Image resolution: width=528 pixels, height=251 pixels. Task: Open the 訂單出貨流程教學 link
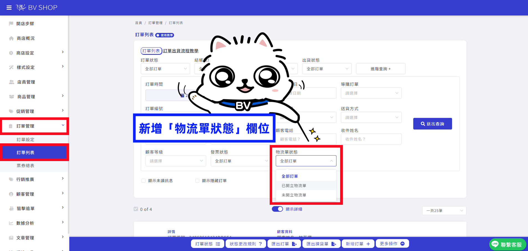click(x=181, y=51)
